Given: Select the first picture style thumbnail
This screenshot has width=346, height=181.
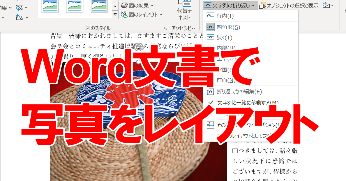Looking at the screenshot, I should pos(50,6).
